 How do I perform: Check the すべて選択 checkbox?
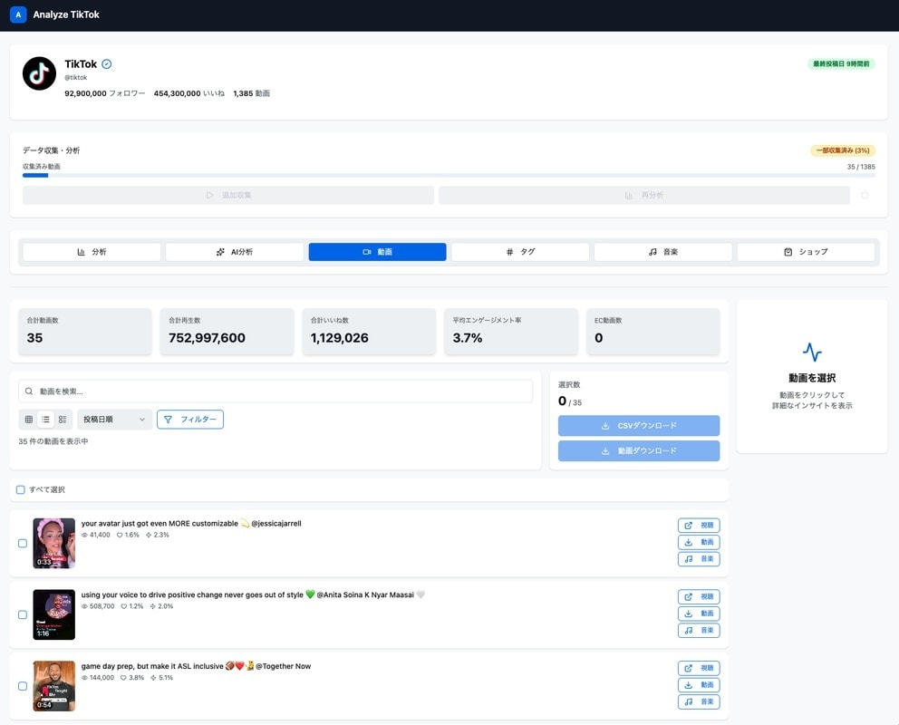pyautogui.click(x=21, y=490)
